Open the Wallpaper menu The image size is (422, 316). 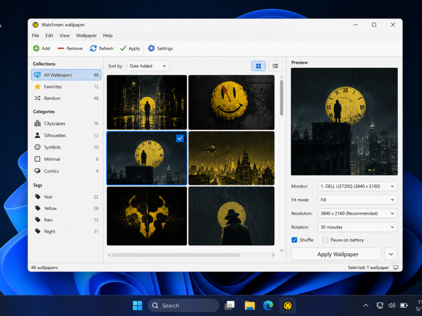(x=86, y=35)
